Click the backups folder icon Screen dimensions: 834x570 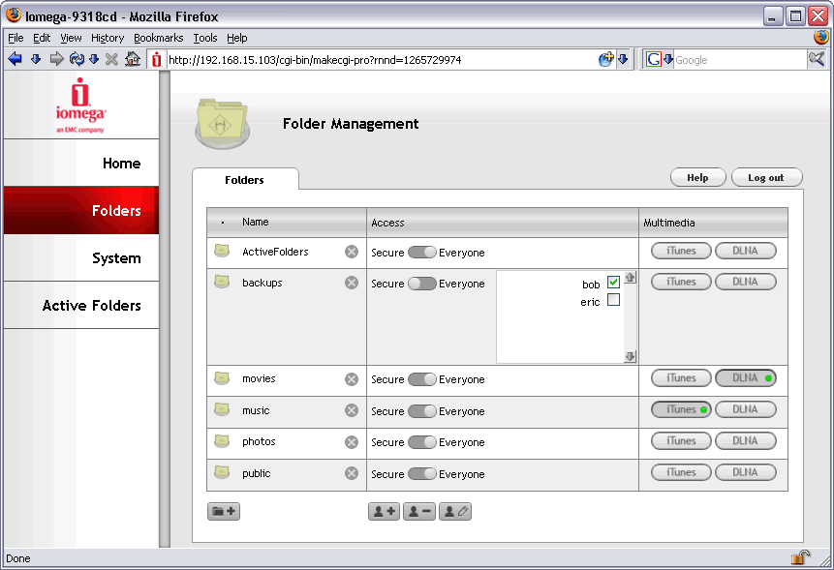tap(222, 282)
